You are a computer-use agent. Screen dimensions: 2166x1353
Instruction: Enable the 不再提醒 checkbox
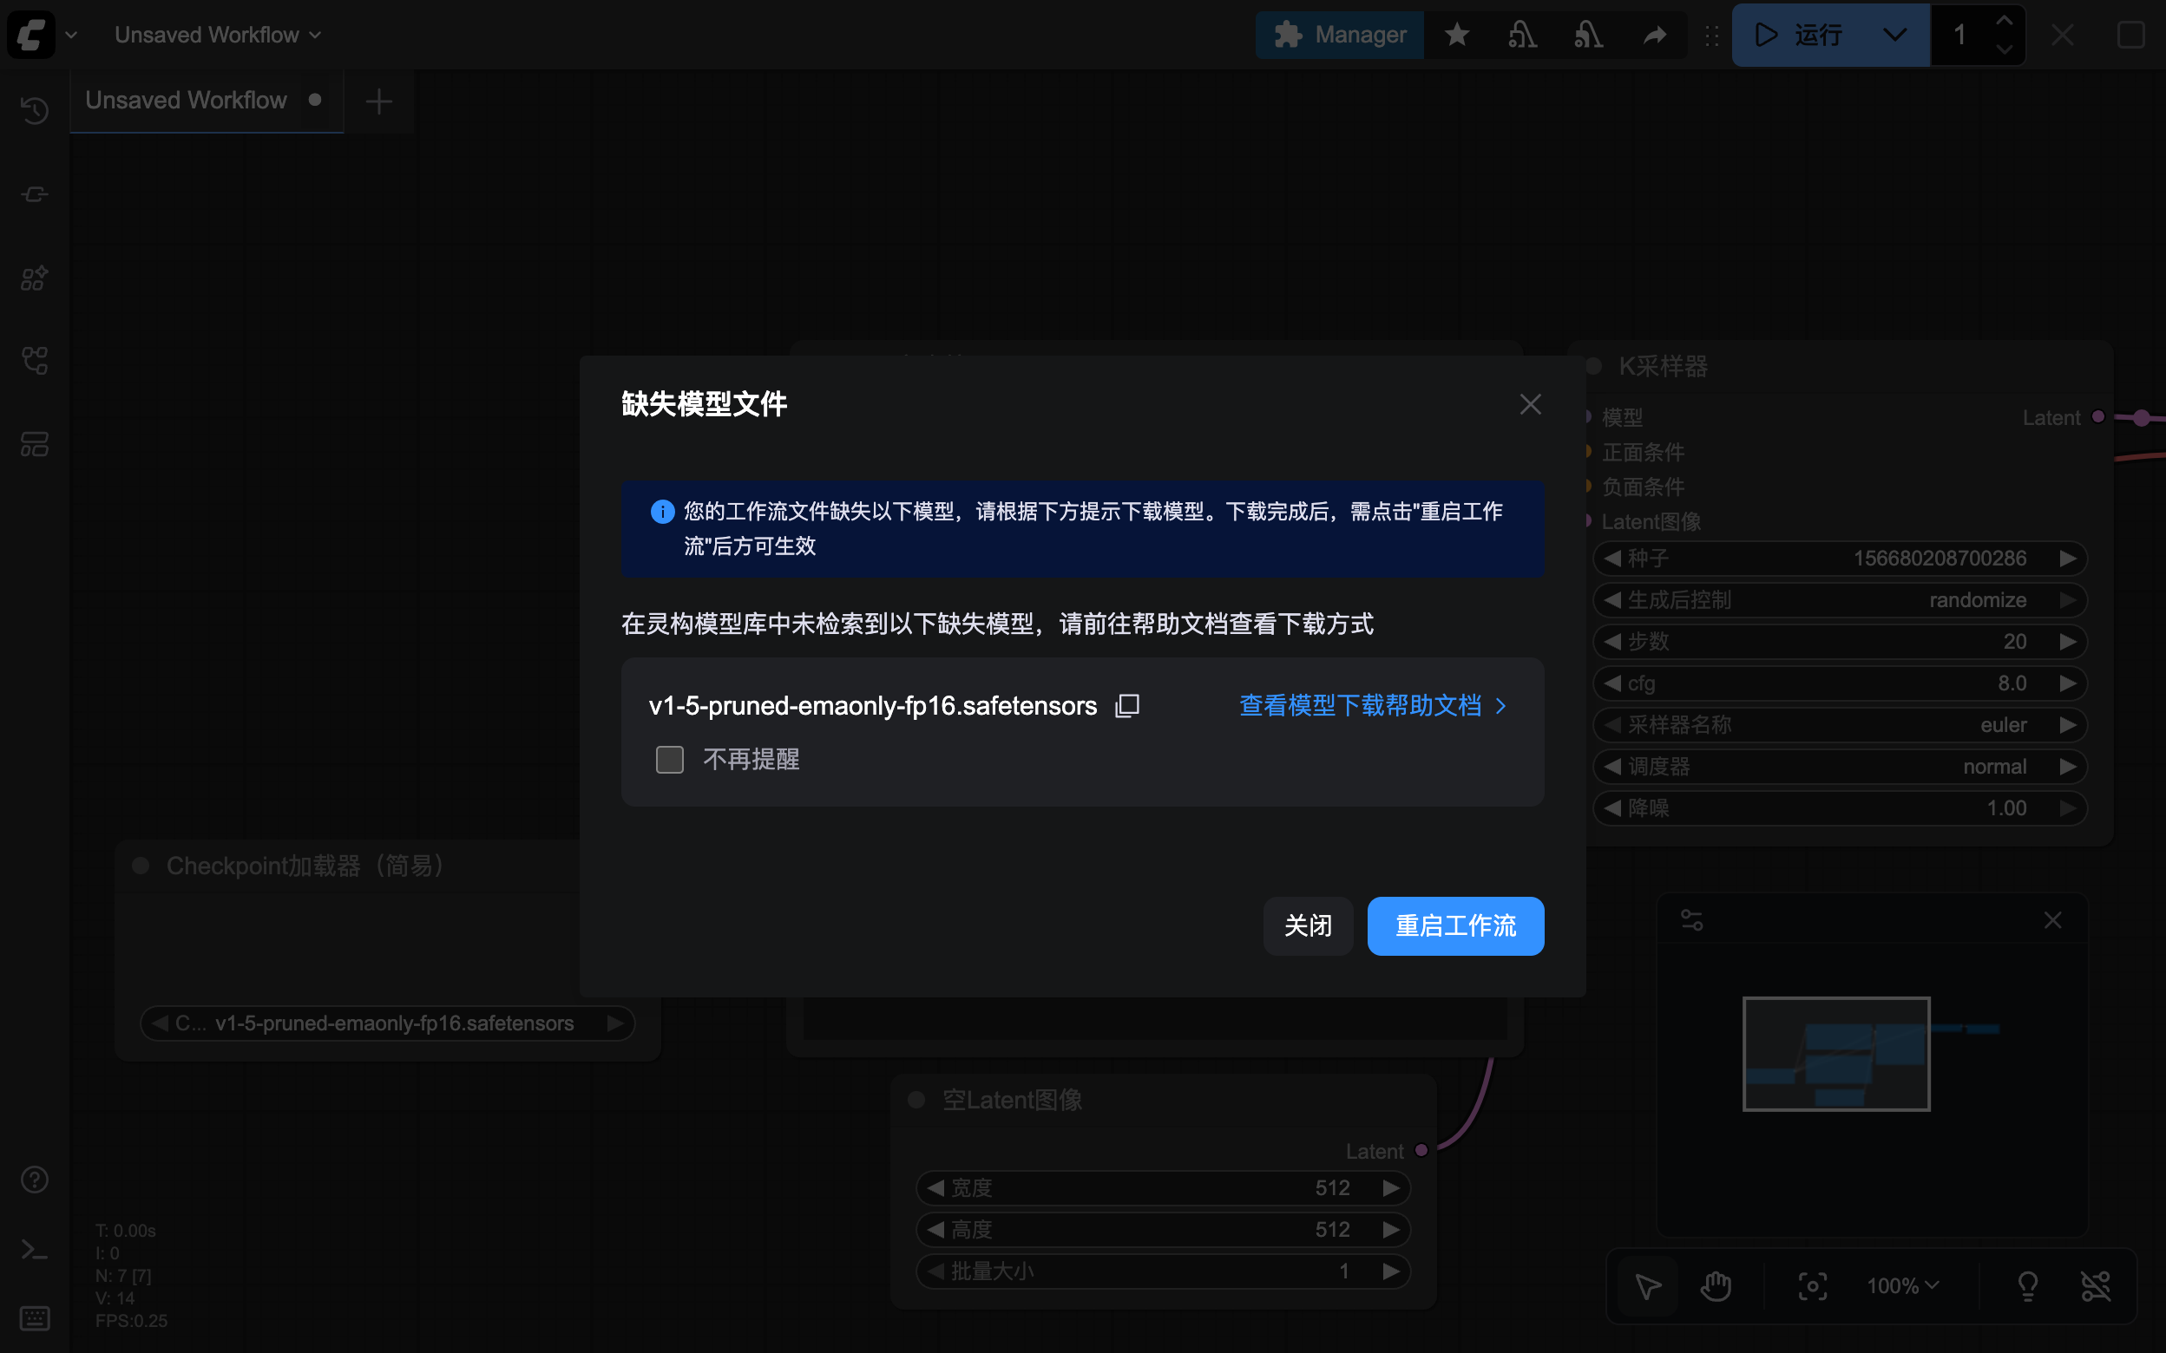tap(669, 759)
